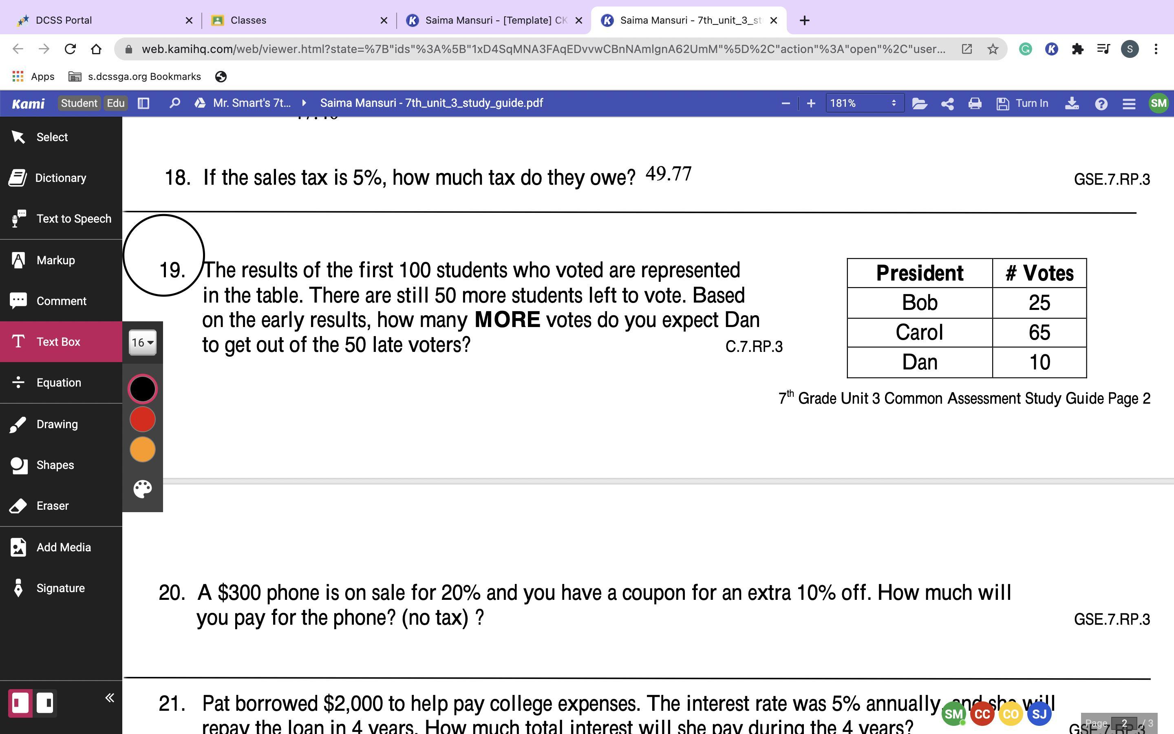Open the custom color palette icon
The image size is (1174, 734).
click(x=142, y=489)
